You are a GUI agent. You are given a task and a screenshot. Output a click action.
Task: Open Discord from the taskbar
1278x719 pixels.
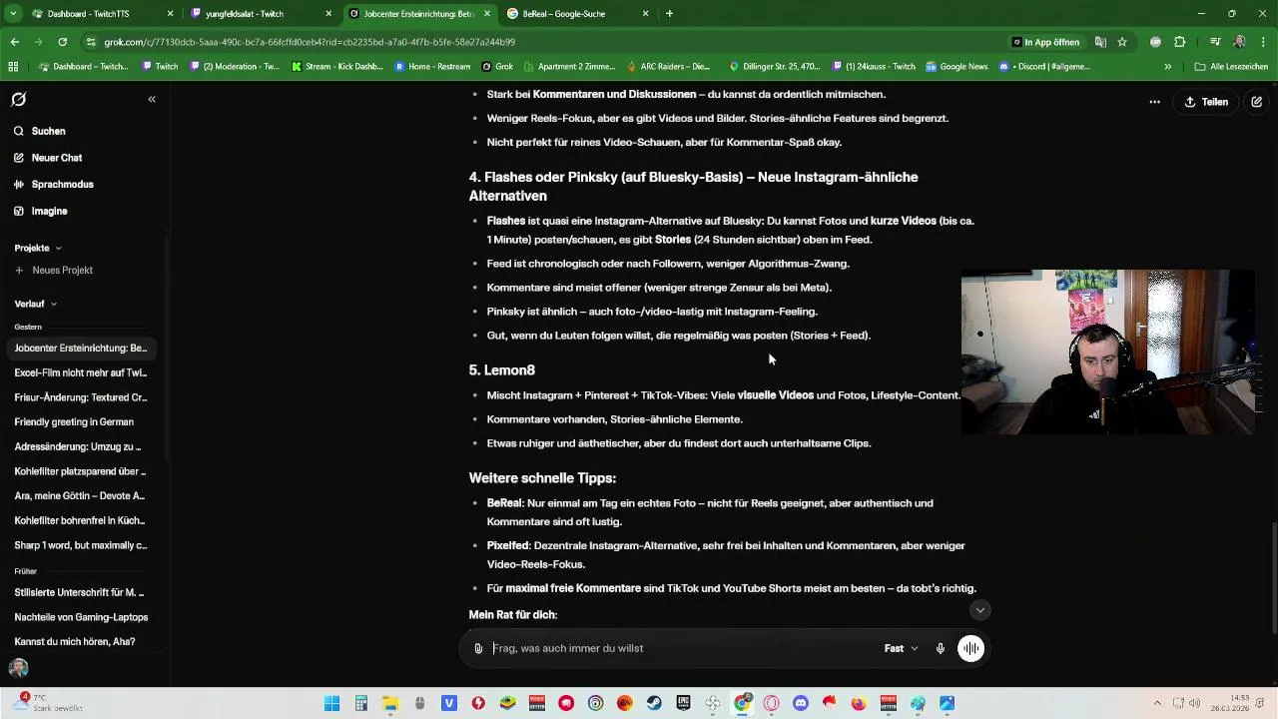coord(800,704)
